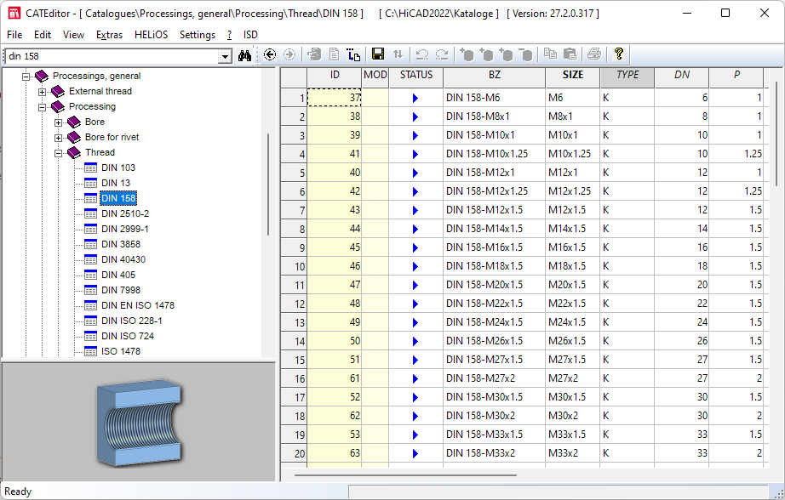Screen dimensions: 785x500
Task: Open the ISD menu
Action: tap(250, 35)
